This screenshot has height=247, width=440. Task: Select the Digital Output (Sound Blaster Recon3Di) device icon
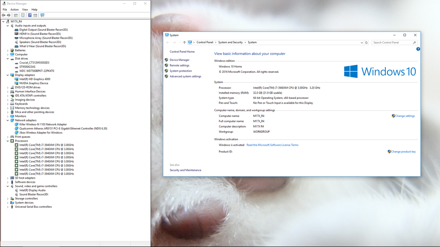[x=16, y=30]
